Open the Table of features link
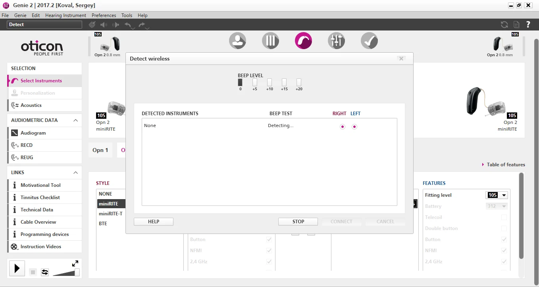The height and width of the screenshot is (287, 539). tap(506, 165)
